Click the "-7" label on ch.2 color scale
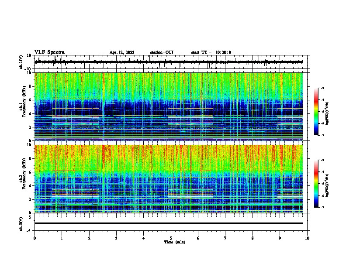Viewport: 346px width, 267px height. 322,207
